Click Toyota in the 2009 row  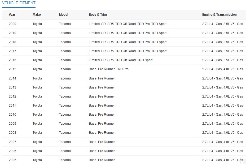tap(37, 124)
